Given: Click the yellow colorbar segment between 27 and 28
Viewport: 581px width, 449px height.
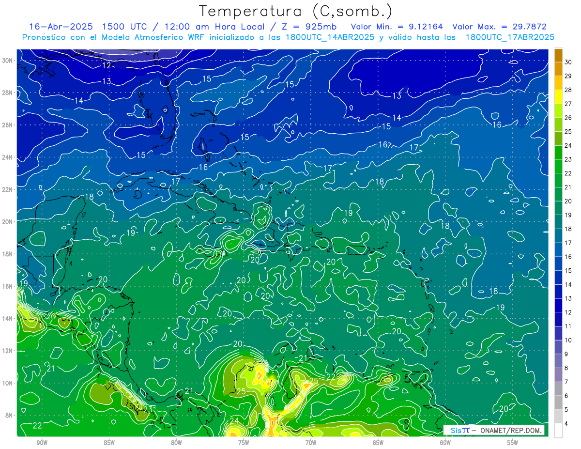Looking at the screenshot, I should click(x=558, y=96).
